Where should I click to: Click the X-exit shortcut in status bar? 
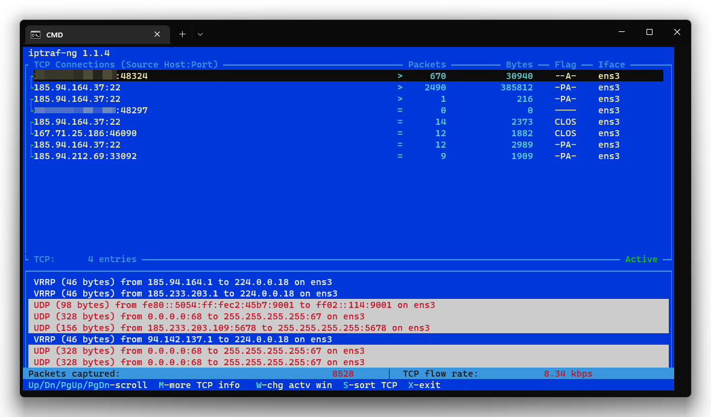(424, 385)
